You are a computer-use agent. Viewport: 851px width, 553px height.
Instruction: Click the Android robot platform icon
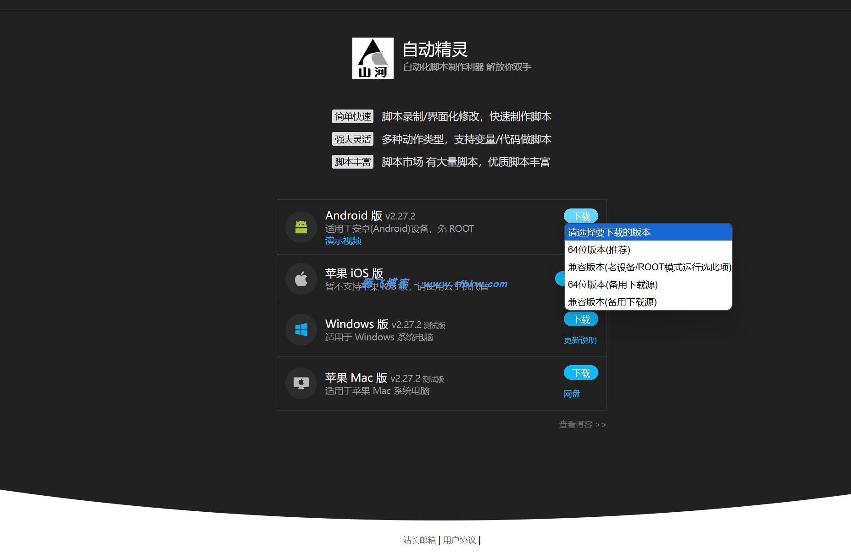click(301, 227)
